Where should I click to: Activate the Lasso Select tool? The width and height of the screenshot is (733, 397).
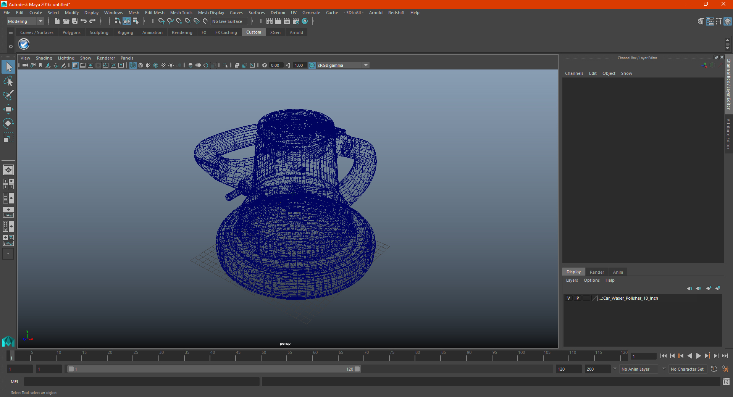click(8, 81)
